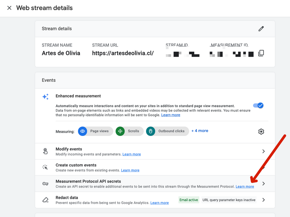290x217 pixels.
Task: Click the Email active badge
Action: [188, 200]
